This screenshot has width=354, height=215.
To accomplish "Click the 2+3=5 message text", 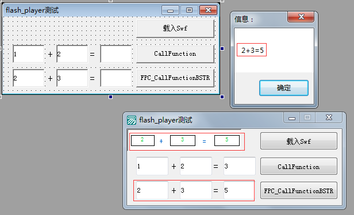I will click(252, 50).
